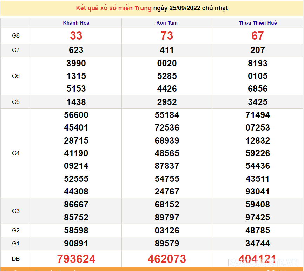Select Thừa Thiên Huế G8 result 67
Image resolution: width=304 pixels, height=271 pixels.
(258, 36)
